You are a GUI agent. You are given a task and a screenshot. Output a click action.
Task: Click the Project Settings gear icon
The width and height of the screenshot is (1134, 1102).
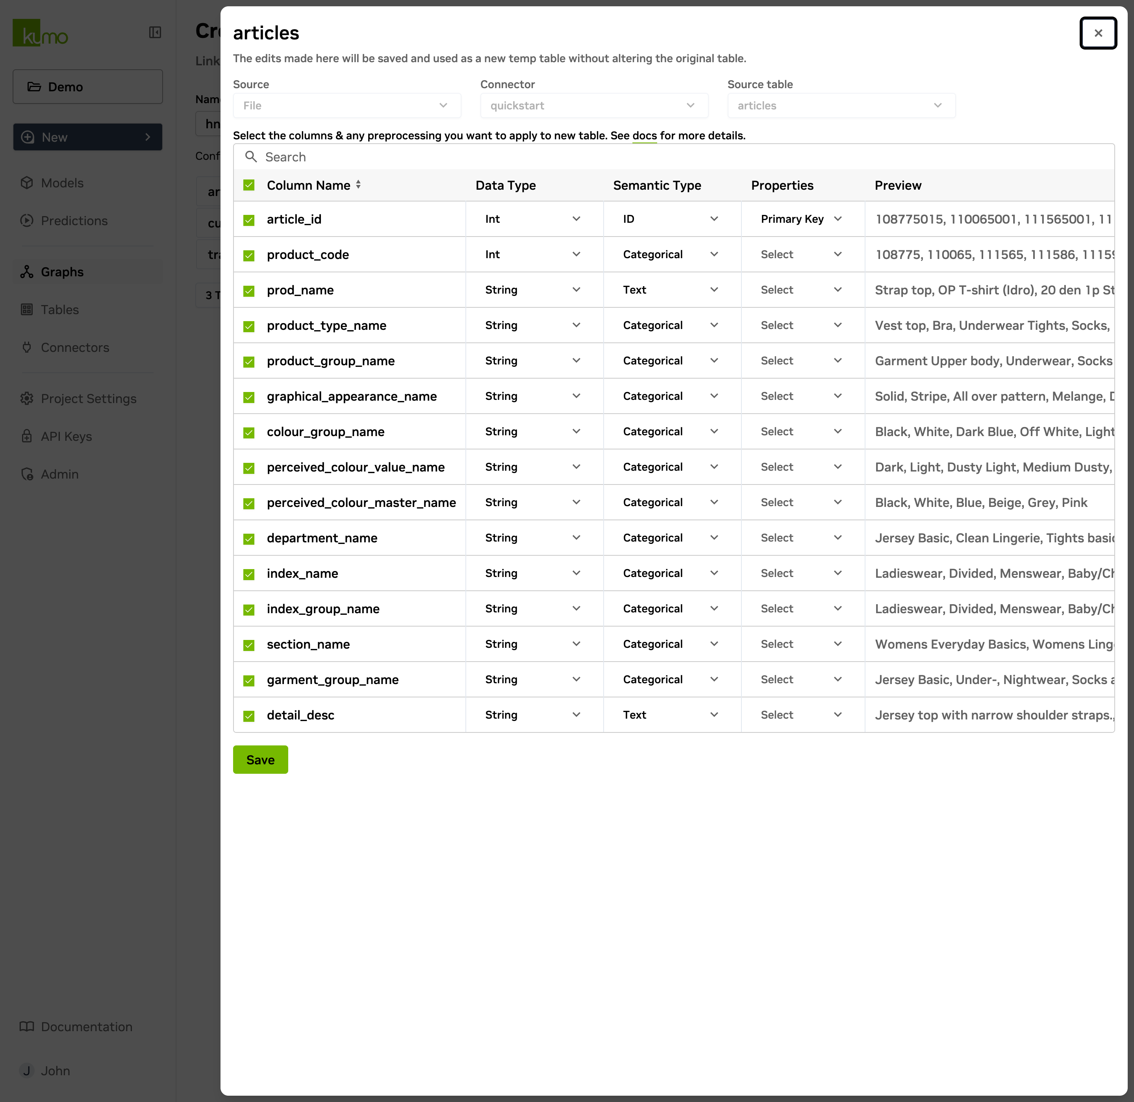[x=27, y=399]
